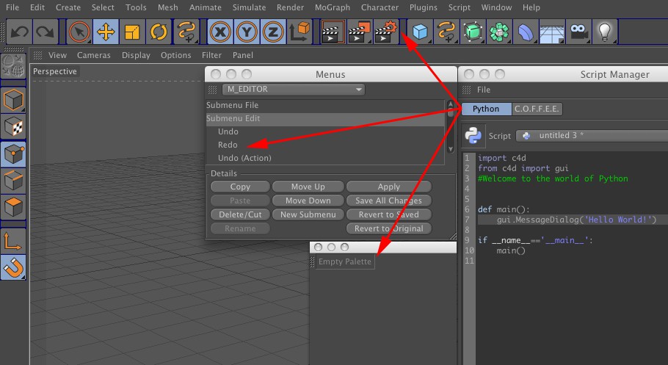
Task: Open the script selector 'untitled 3' dropdown
Action: point(592,136)
